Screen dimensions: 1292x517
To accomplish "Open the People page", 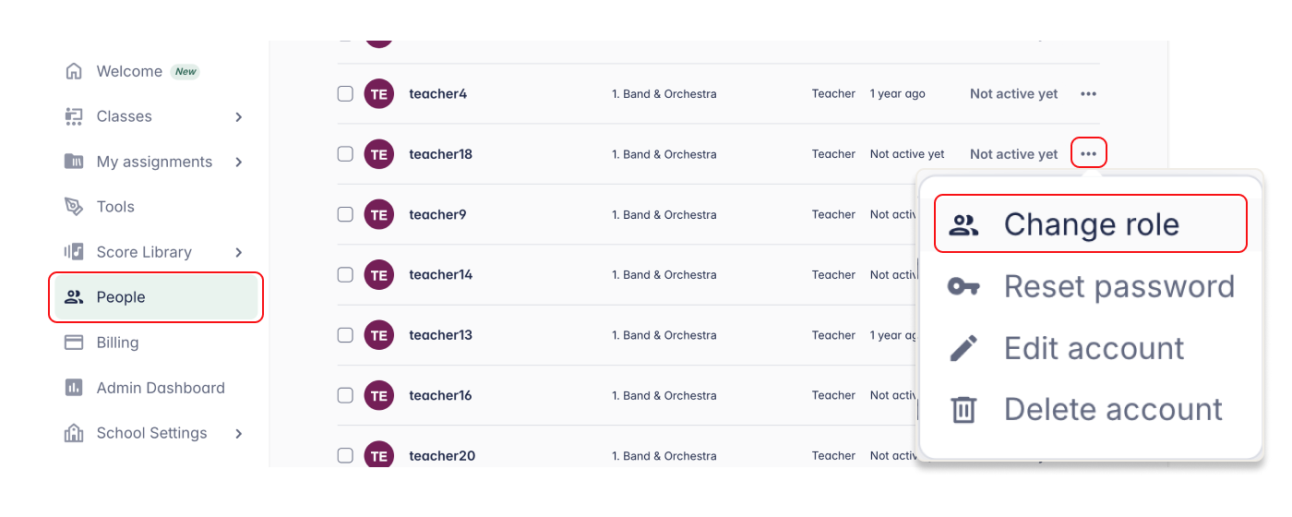I will 121,297.
